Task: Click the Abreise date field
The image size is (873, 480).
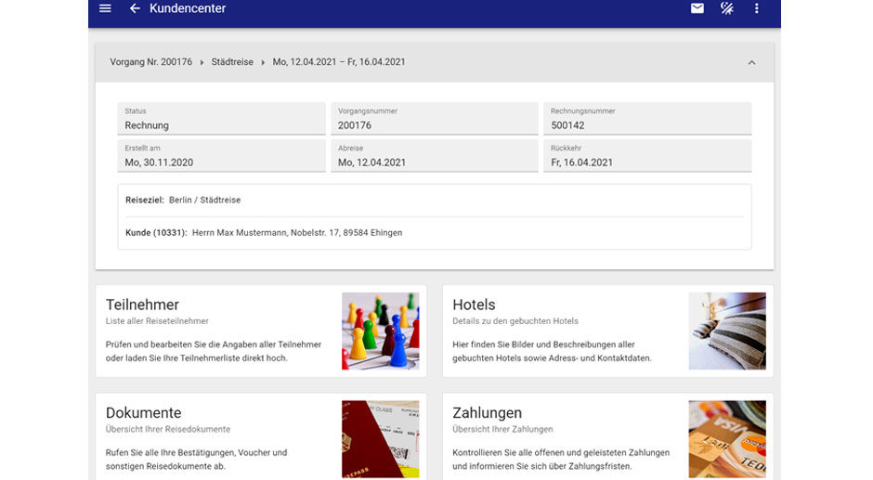Action: coord(434,157)
